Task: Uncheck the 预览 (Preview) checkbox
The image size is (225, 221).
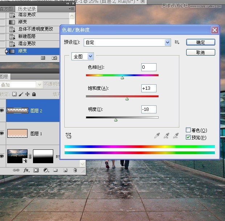Action: tap(188, 137)
